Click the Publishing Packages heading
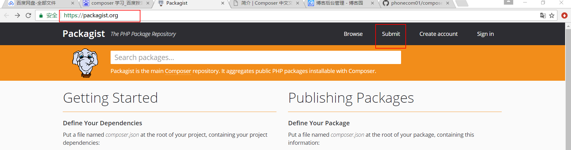The height and width of the screenshot is (150, 571). [351, 98]
